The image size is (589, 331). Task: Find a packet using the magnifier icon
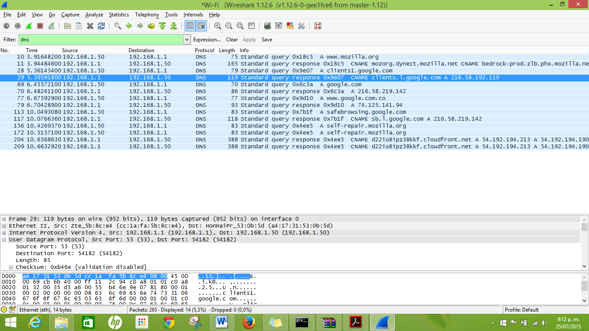point(116,26)
